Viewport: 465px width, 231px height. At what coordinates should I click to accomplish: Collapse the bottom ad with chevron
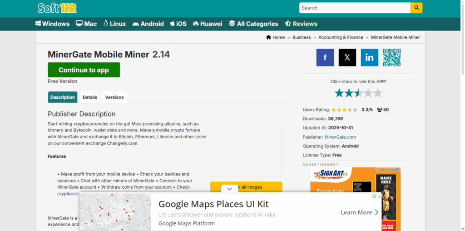[x=229, y=189]
